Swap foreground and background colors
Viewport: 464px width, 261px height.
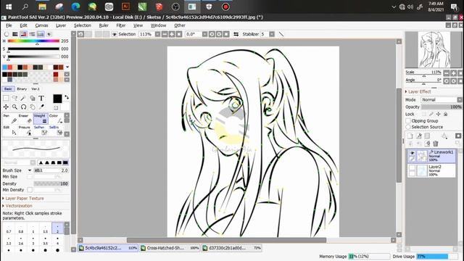pos(67,97)
